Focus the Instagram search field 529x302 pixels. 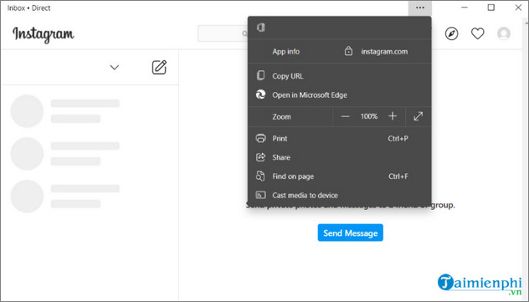(223, 33)
